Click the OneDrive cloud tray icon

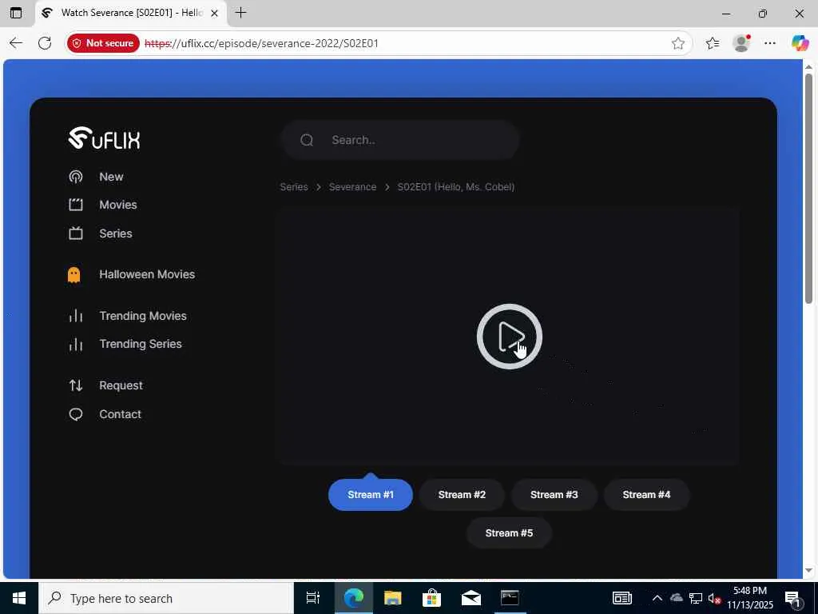(676, 598)
